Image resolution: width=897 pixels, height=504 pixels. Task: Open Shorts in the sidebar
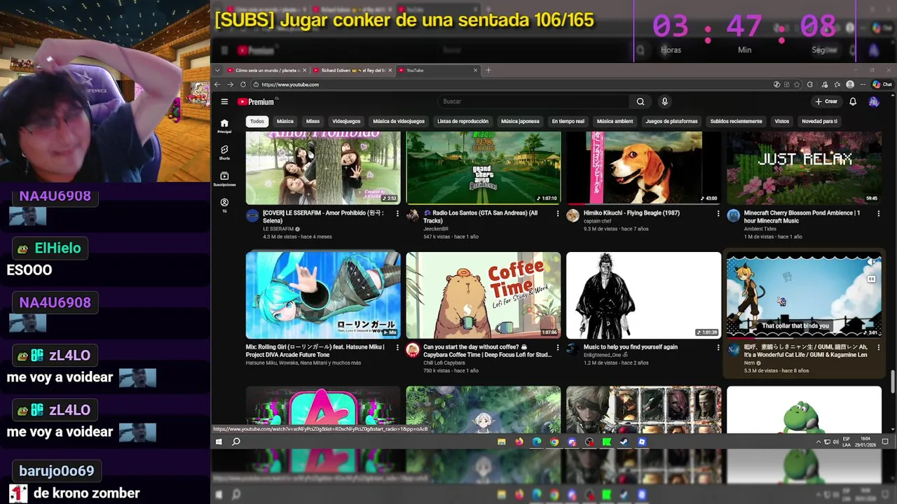[x=224, y=153]
